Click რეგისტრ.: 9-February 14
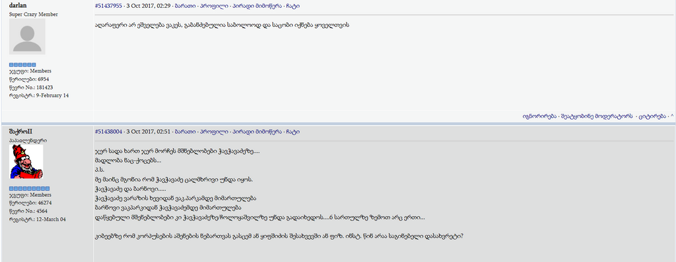Image resolution: width=676 pixels, height=262 pixels. (x=39, y=95)
